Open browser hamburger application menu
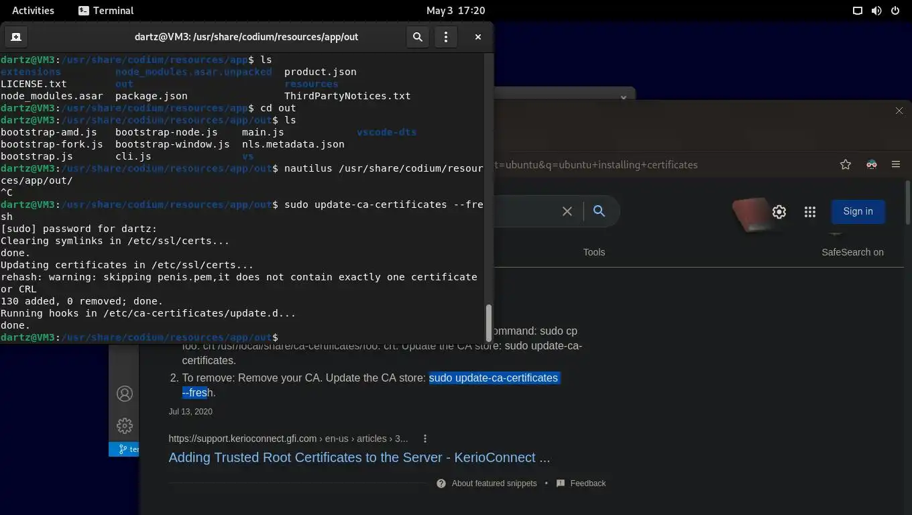This screenshot has width=912, height=515. pyautogui.click(x=896, y=164)
